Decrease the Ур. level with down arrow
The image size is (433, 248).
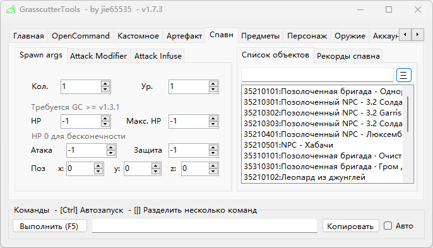click(x=213, y=90)
